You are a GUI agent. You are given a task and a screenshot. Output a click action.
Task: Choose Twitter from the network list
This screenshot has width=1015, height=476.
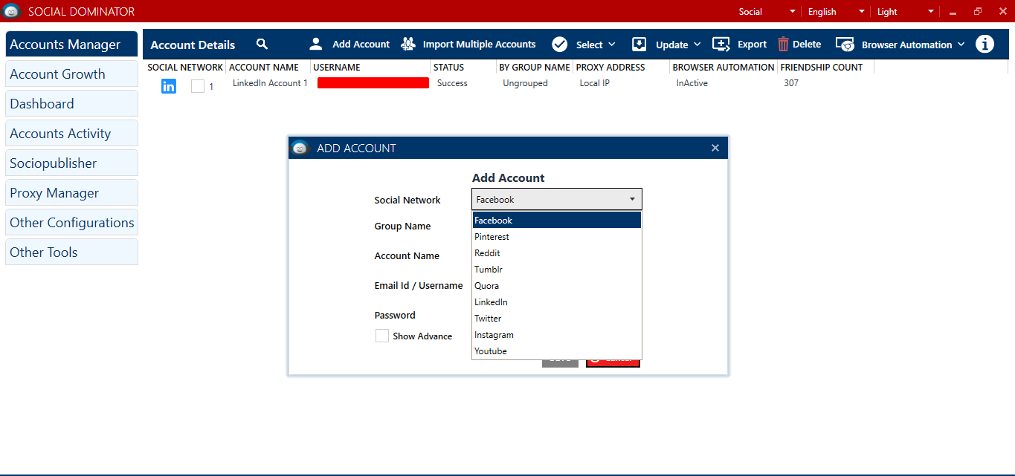coord(557,318)
